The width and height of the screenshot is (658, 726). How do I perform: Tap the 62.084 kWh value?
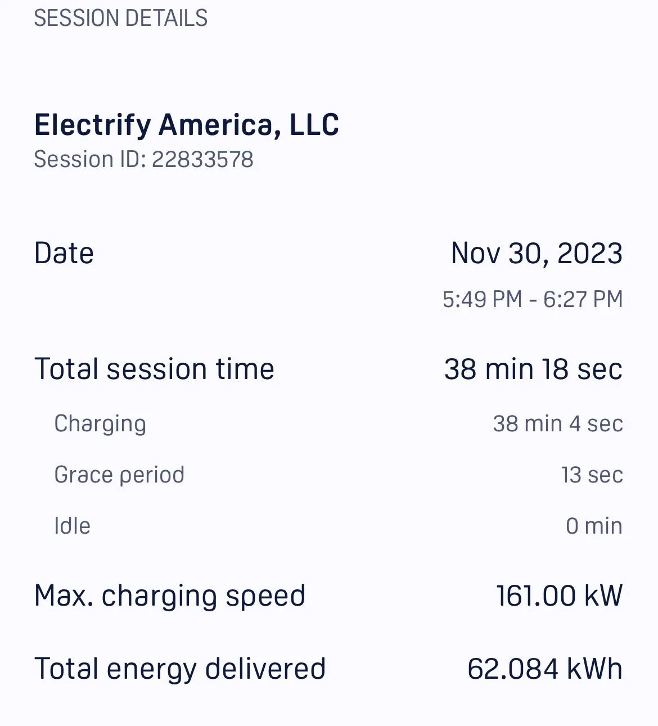pos(545,669)
